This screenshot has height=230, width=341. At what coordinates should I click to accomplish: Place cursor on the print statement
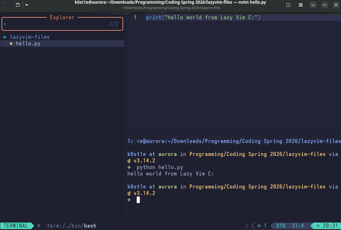coord(203,17)
